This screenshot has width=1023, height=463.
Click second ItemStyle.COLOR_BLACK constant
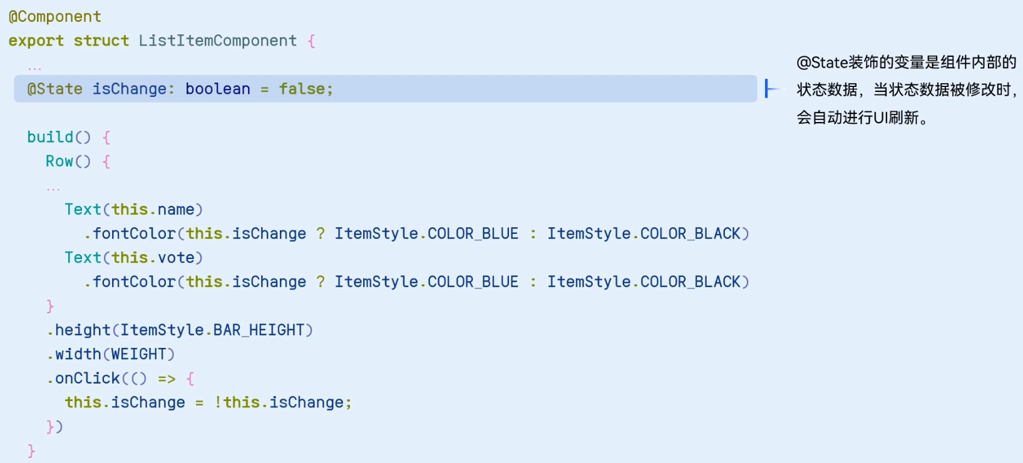tap(644, 282)
